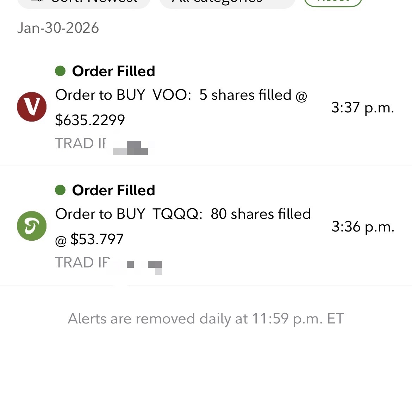Screen dimensions: 412x395
Task: Open the VOO Order Filled heading
Action: [113, 71]
